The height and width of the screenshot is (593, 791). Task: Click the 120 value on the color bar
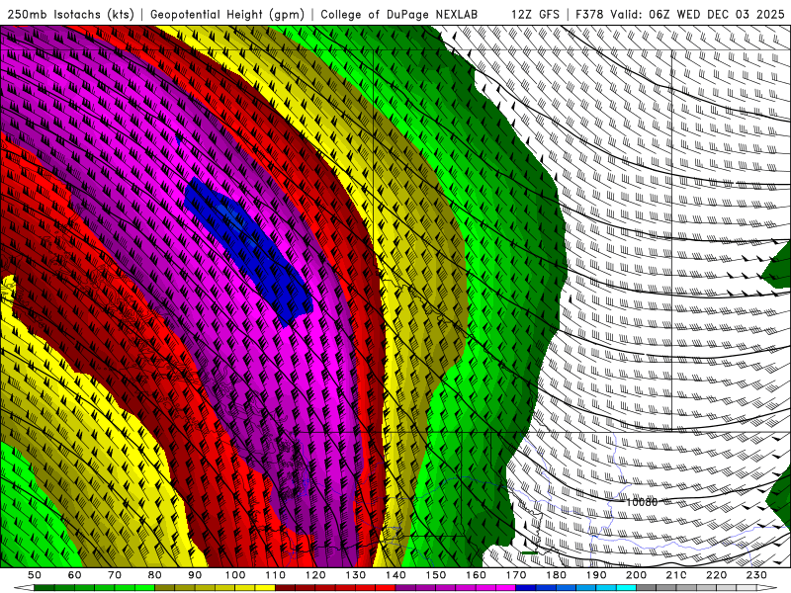315,575
